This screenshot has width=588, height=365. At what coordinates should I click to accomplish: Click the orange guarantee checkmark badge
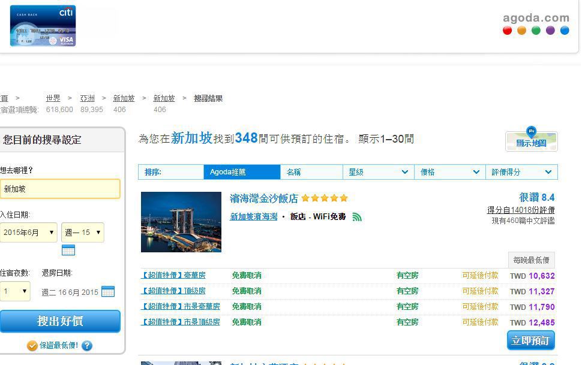click(32, 345)
